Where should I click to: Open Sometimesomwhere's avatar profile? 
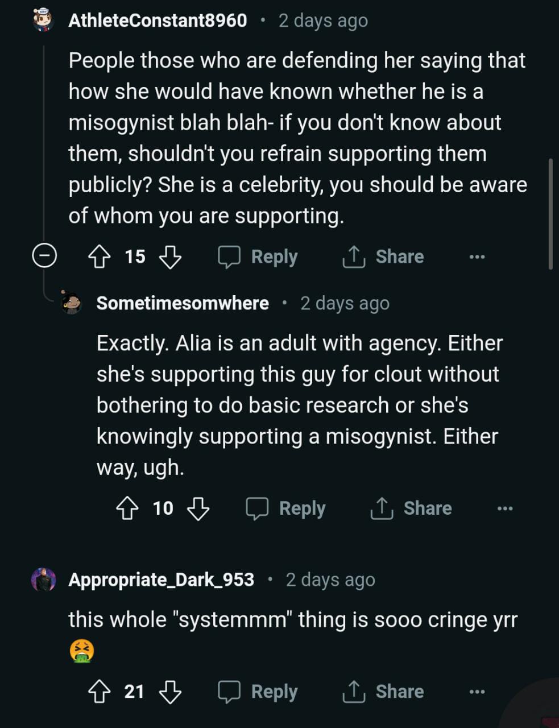tap(72, 303)
